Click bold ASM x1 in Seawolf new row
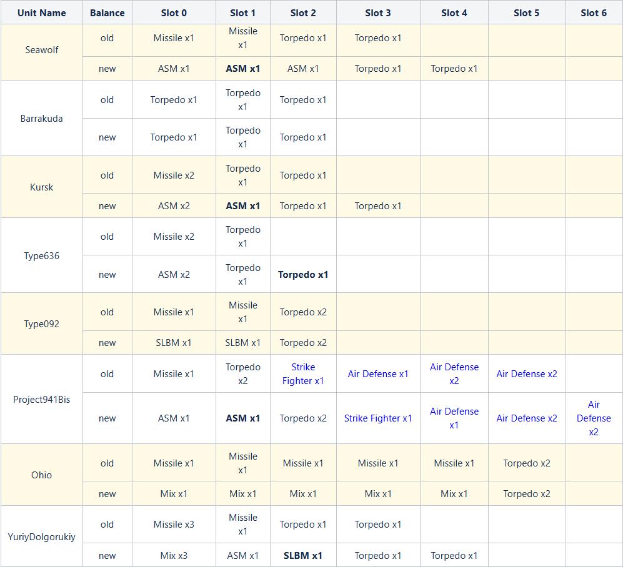The image size is (623, 567). pos(242,69)
